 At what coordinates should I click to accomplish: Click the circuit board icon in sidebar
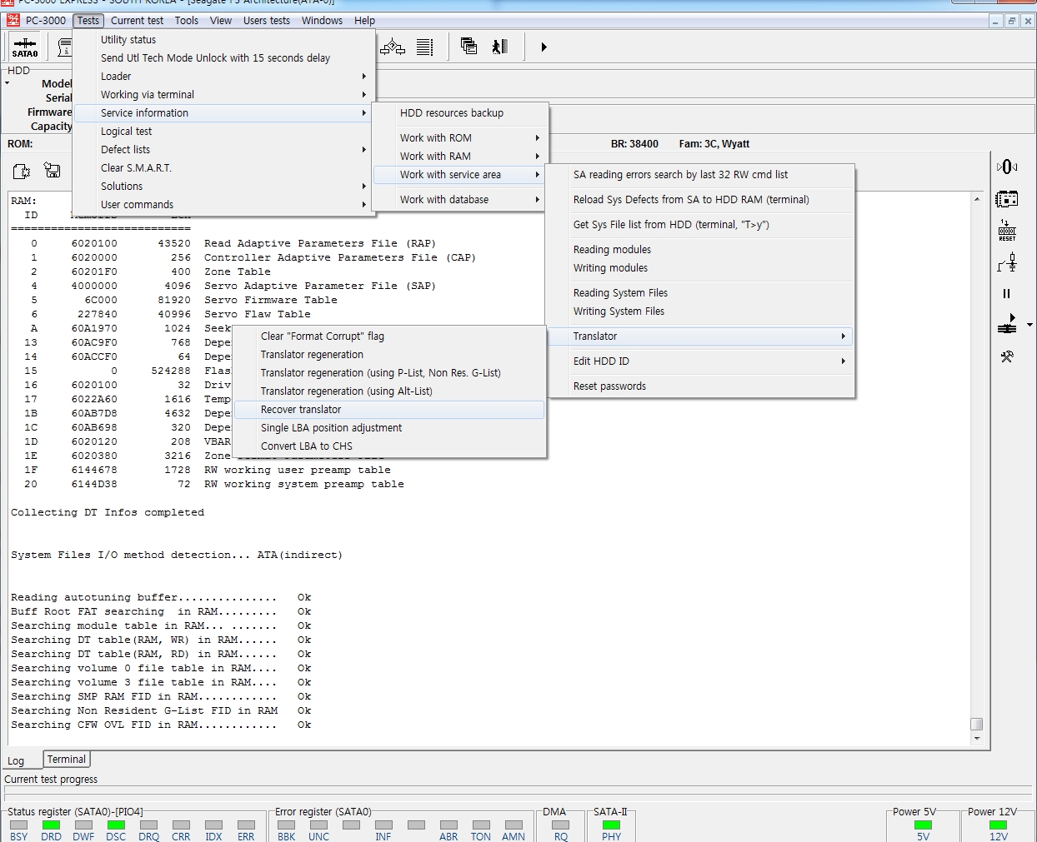[1007, 199]
